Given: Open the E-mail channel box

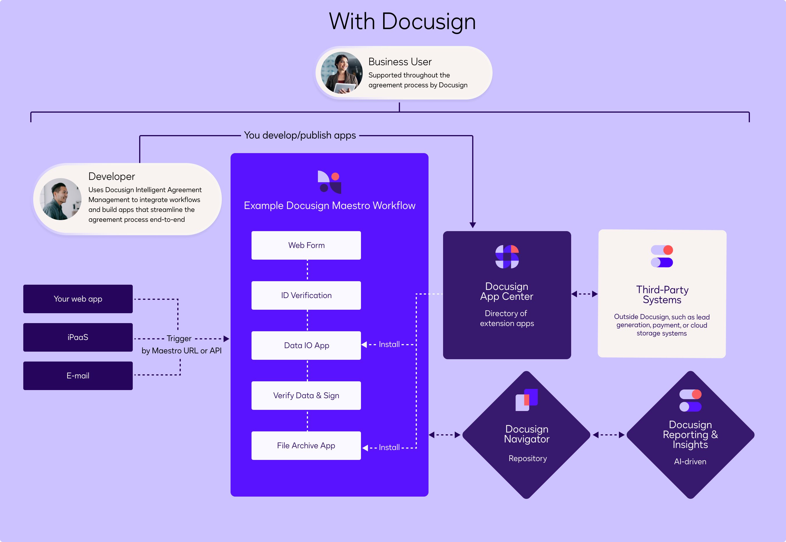Looking at the screenshot, I should coord(78,375).
